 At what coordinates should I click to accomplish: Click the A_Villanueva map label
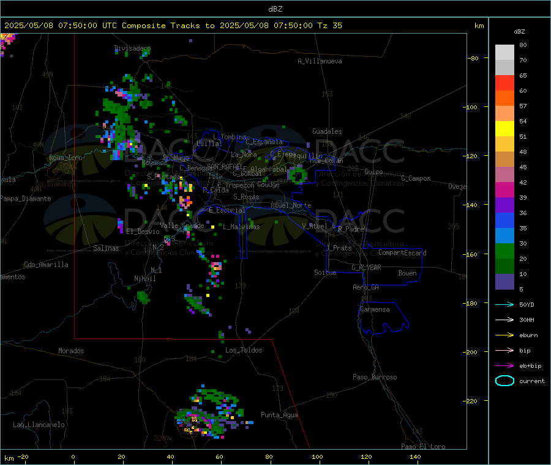[x=320, y=61]
